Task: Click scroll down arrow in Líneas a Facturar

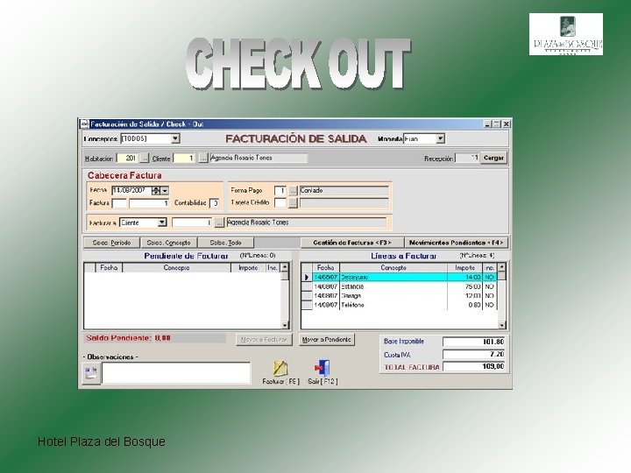Action: pos(502,325)
